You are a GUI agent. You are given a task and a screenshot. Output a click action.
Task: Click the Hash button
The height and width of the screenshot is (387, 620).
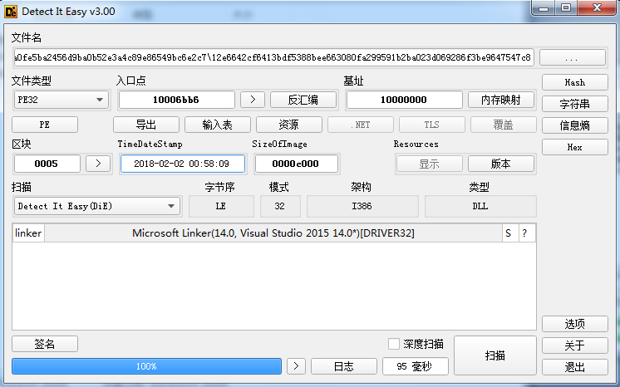tap(574, 82)
